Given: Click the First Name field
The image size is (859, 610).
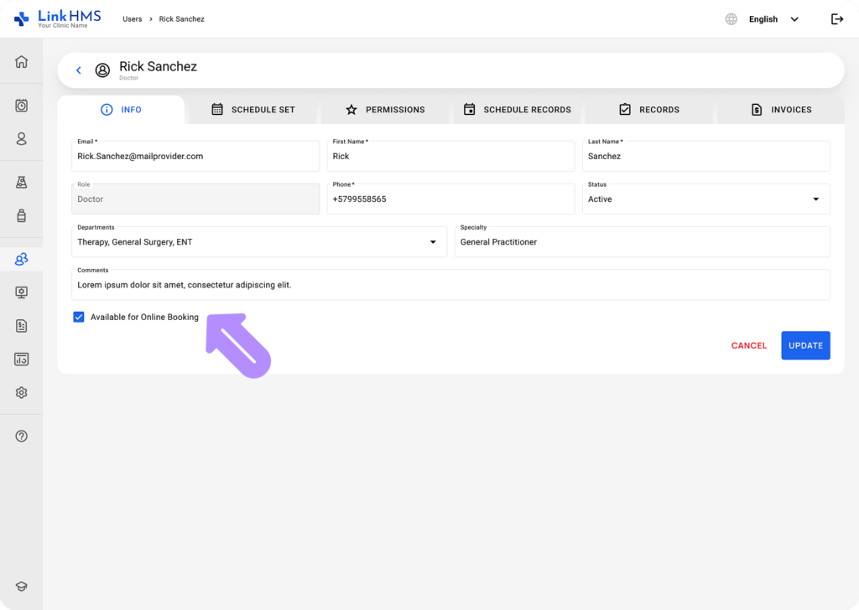Looking at the screenshot, I should pos(450,156).
